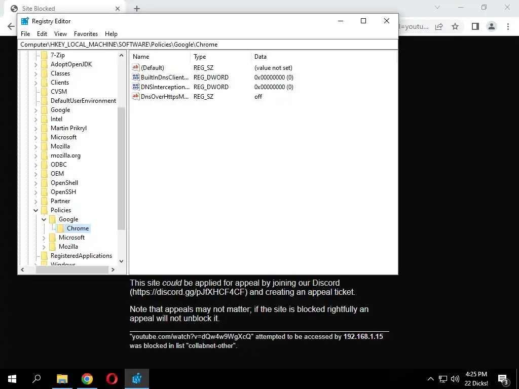519x389 pixels.
Task: Open the Chrome profile icon
Action: click(492, 26)
